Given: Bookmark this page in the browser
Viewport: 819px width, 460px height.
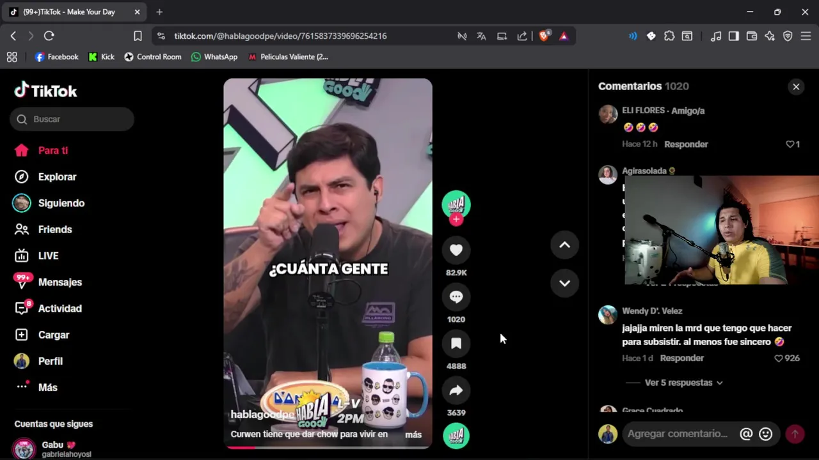Looking at the screenshot, I should [x=138, y=36].
